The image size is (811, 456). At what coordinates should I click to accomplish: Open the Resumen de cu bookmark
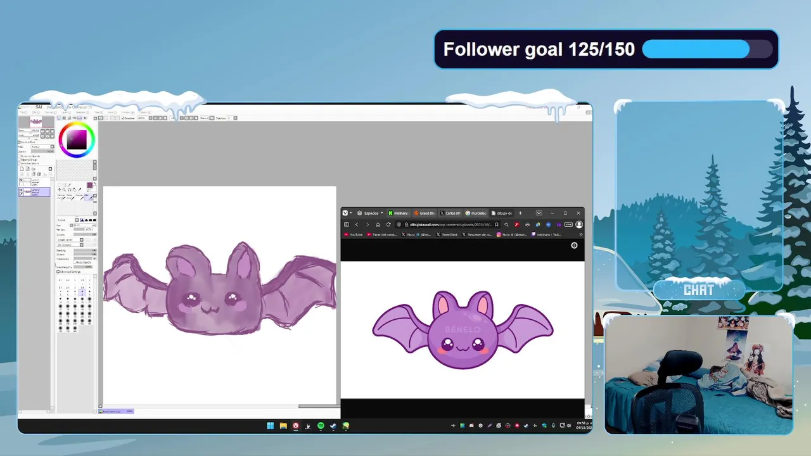click(478, 234)
